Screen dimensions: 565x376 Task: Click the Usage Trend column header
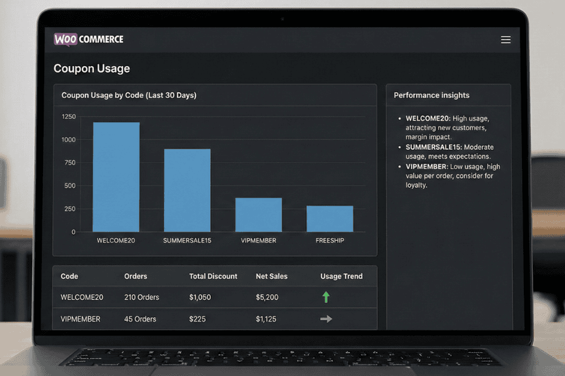tap(341, 276)
